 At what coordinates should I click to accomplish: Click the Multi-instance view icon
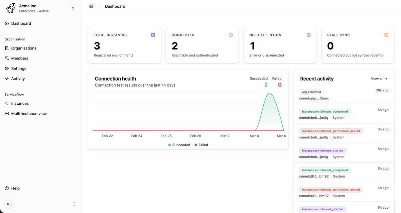click(7, 114)
